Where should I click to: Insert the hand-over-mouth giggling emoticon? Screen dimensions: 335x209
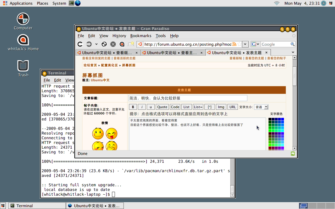click(x=111, y=146)
